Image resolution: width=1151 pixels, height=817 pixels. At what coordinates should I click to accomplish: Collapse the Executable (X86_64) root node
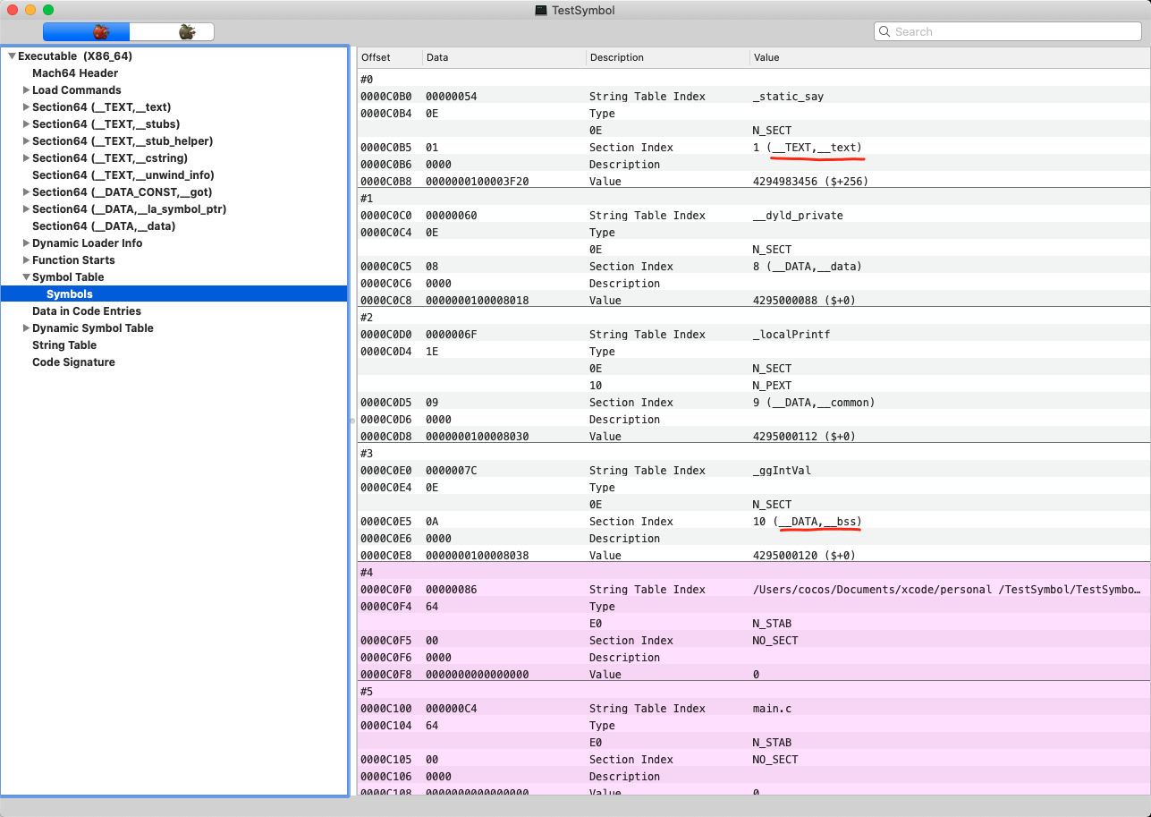click(12, 56)
